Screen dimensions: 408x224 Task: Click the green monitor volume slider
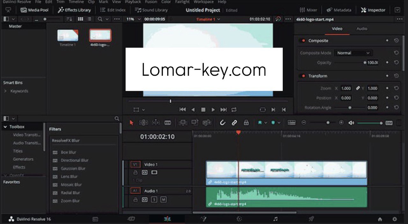[370, 123]
